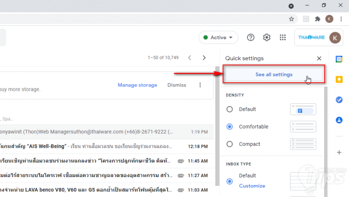Viewport: 349px width, 197px height.
Task: Open the 11:45 AM email
Action: point(106,161)
